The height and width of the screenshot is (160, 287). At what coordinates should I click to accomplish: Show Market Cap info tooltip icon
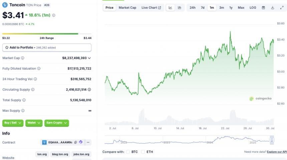tap(22, 58)
